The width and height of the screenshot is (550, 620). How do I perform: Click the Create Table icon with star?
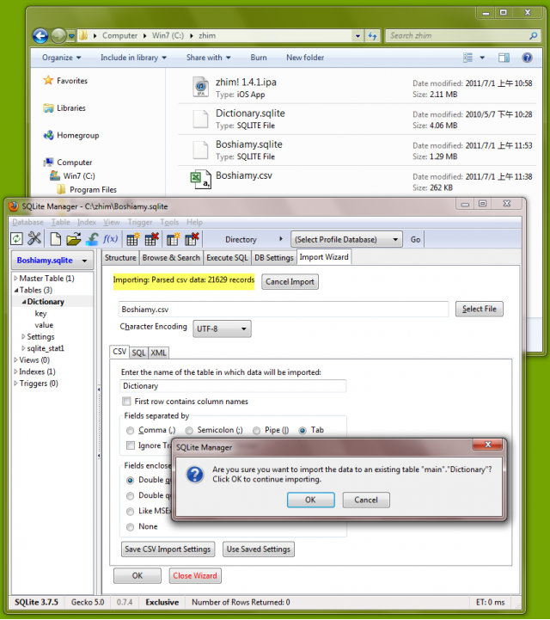tap(132, 239)
